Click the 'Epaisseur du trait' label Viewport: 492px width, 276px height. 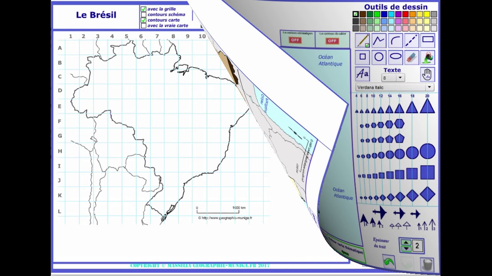click(381, 243)
